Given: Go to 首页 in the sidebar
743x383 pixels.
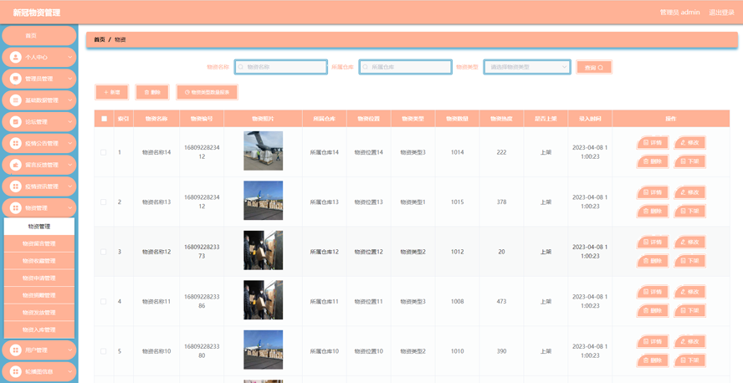Looking at the screenshot, I should [39, 35].
